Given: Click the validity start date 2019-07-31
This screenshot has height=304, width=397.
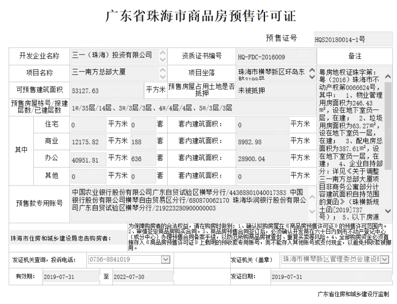Looking at the screenshot, I should [x=71, y=277].
